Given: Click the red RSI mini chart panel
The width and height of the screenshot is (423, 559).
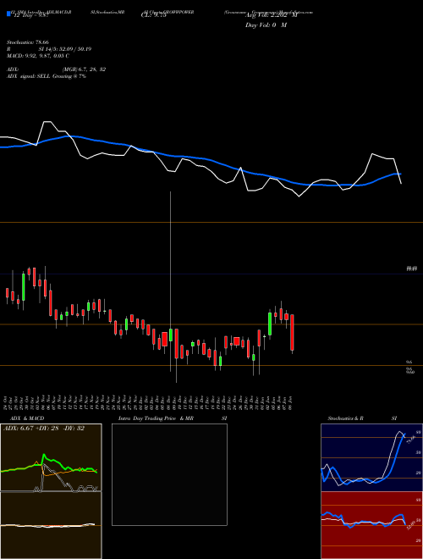Looking at the screenshot, I should (x=371, y=525).
